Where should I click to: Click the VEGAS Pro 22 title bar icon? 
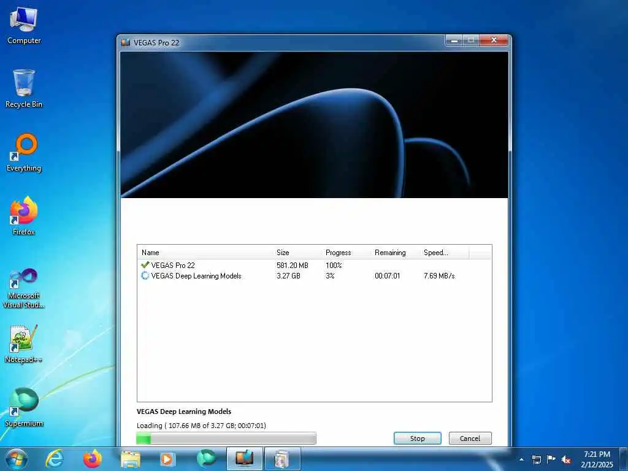click(126, 42)
